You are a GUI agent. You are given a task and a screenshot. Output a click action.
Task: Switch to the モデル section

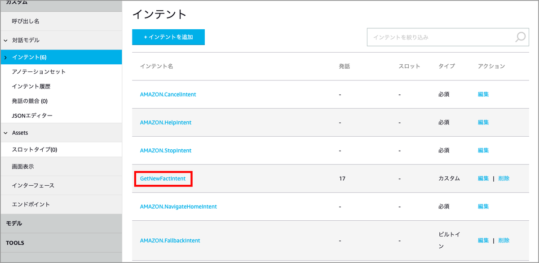[x=15, y=223]
